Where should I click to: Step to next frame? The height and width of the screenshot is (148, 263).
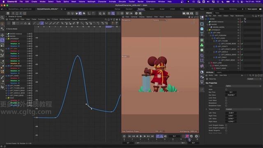pos(145,136)
